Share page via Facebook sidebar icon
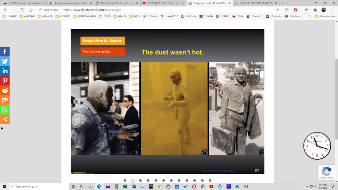Viewport: 338px width, 190px height. click(x=5, y=52)
